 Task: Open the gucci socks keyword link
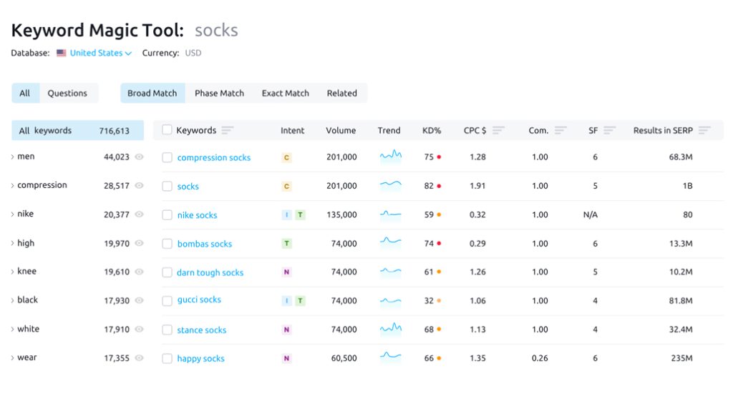pos(199,300)
